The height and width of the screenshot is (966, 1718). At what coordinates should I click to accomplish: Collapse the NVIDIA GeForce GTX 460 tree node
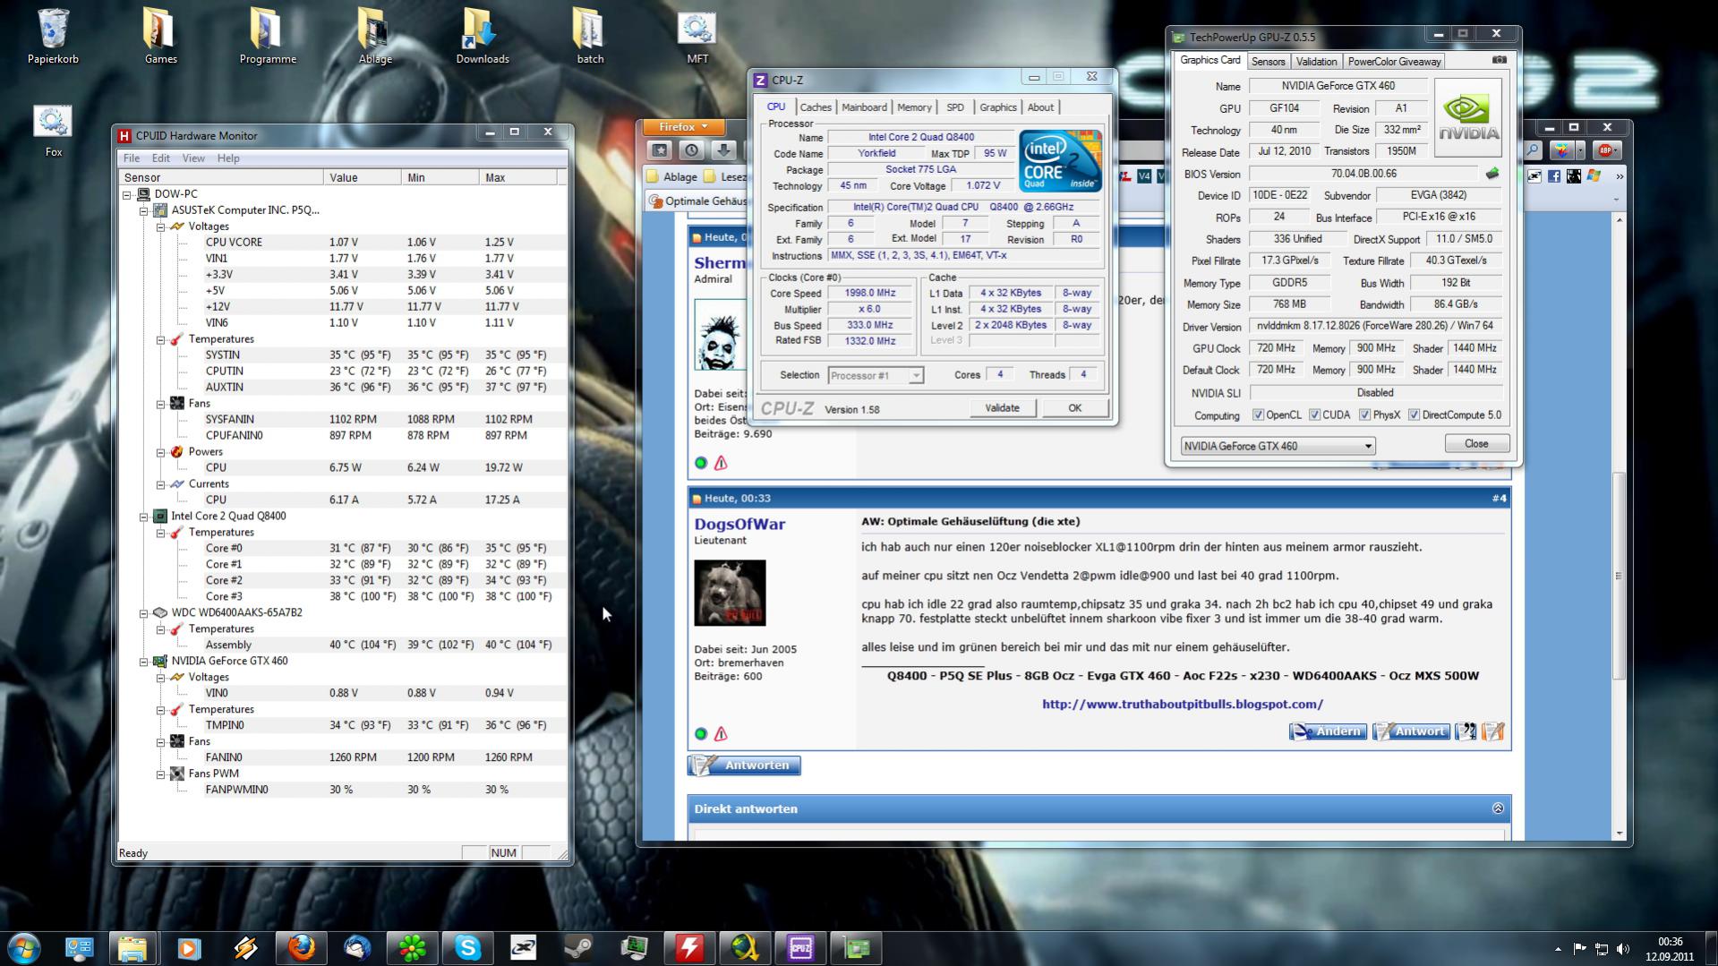point(143,662)
